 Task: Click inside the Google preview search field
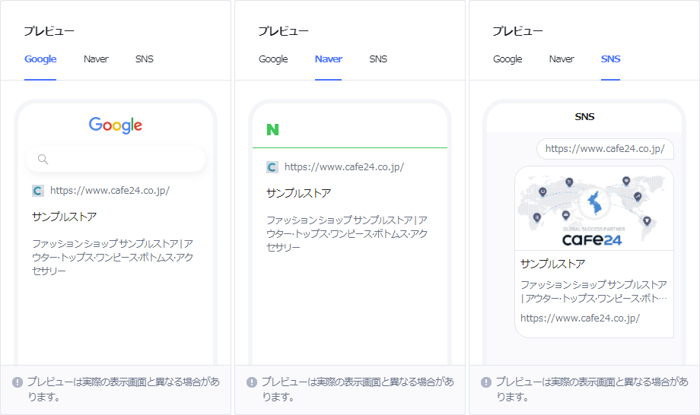[116, 159]
